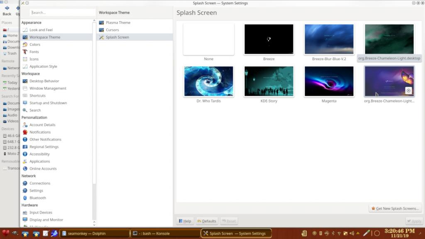Click the Help button
This screenshot has height=239, width=425.
pos(185,221)
